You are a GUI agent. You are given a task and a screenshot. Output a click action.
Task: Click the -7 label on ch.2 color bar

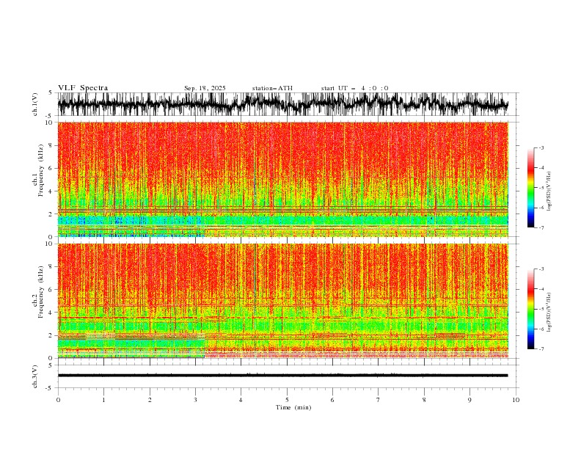click(541, 349)
